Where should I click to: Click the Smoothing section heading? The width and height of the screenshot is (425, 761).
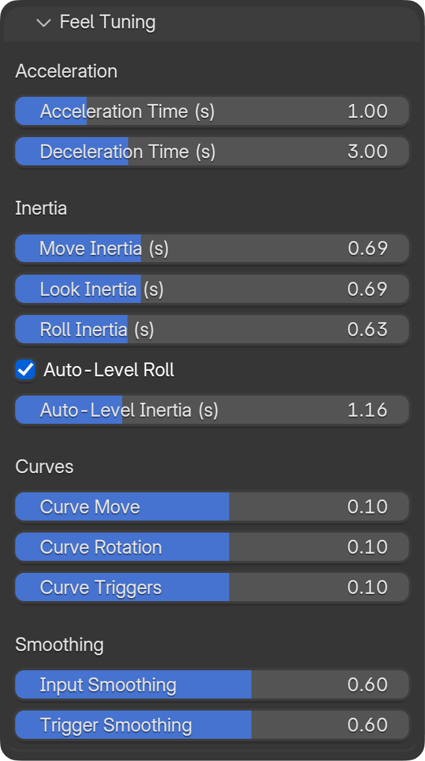click(60, 645)
